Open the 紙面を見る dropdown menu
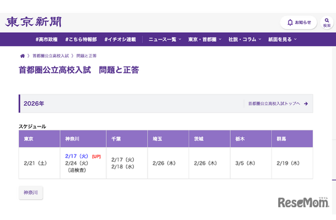336x220 pixels. [282, 40]
